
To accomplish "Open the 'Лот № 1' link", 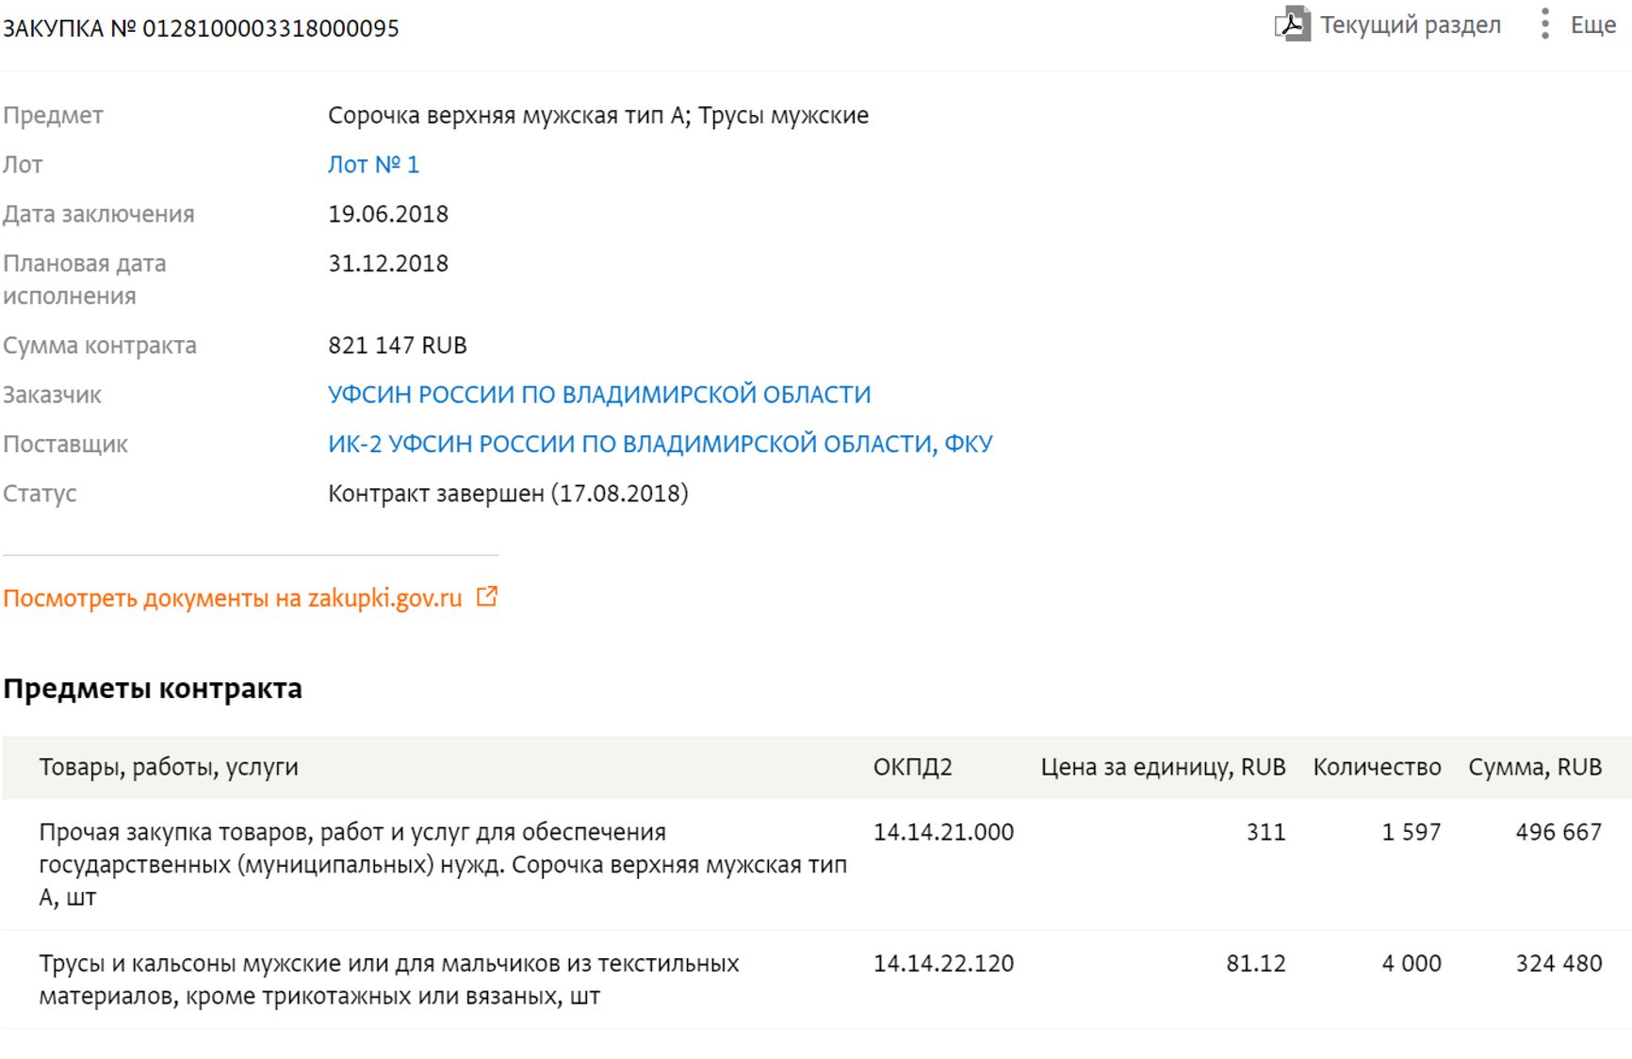I will click(373, 165).
